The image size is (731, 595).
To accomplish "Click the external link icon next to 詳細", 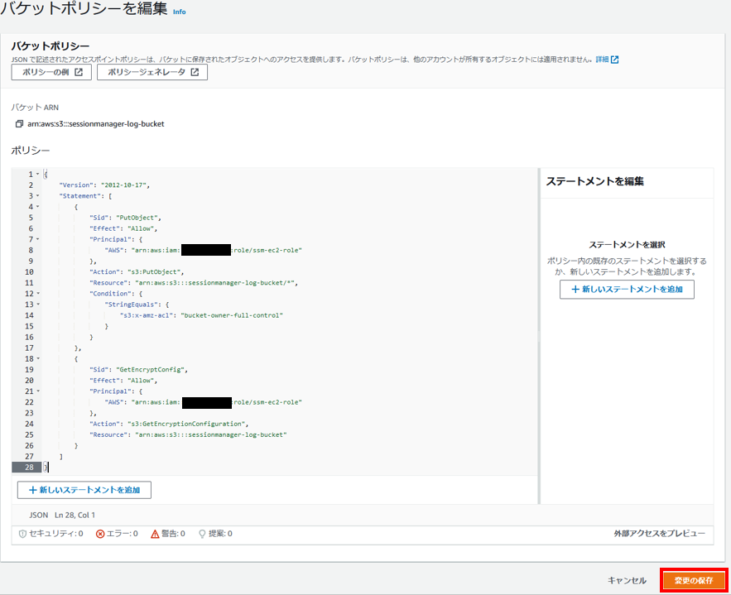I will click(614, 60).
